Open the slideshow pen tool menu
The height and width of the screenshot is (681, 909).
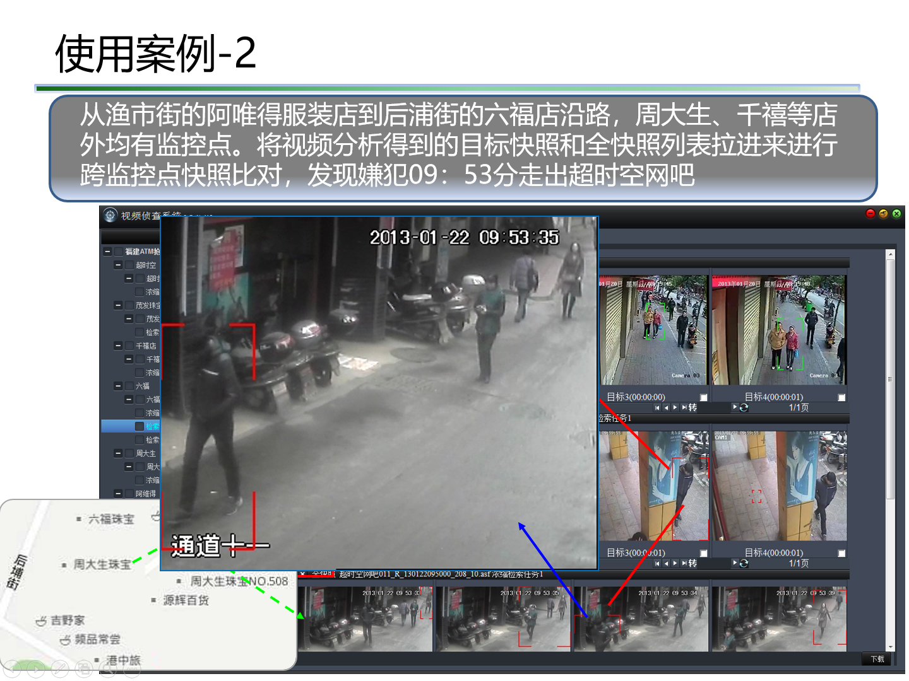60,669
